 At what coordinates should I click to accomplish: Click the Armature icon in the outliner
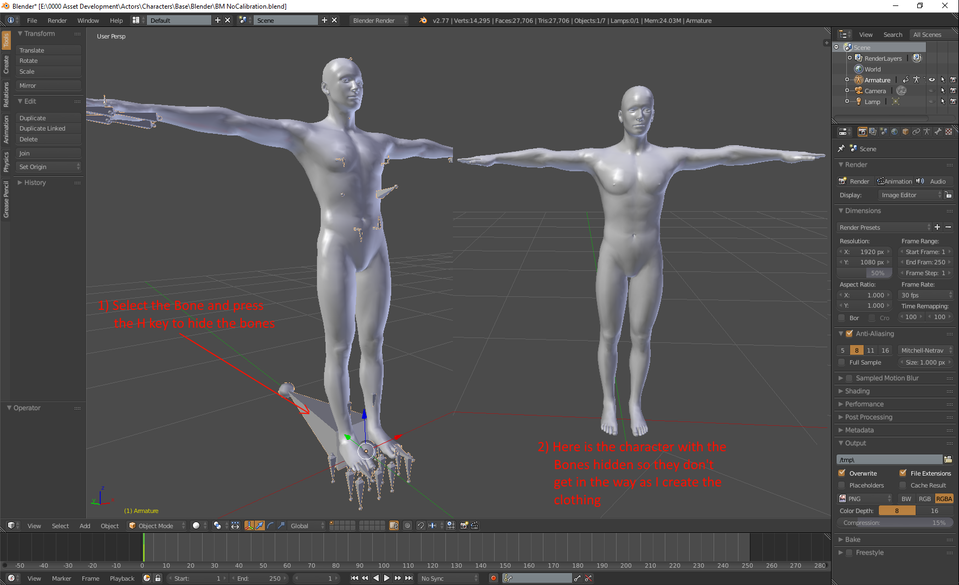coord(859,80)
